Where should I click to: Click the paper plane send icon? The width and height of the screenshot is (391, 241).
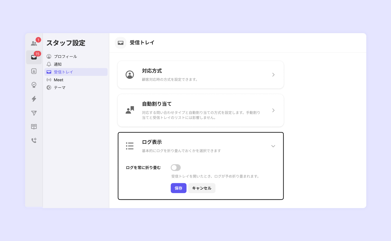tap(34, 113)
